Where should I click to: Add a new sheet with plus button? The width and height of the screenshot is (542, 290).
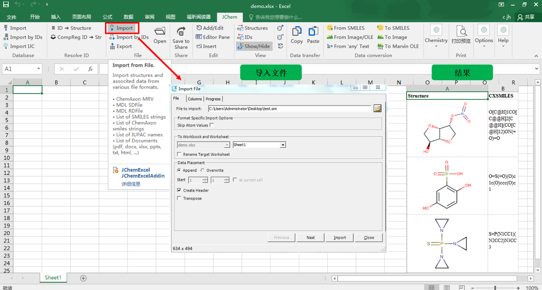click(x=83, y=278)
